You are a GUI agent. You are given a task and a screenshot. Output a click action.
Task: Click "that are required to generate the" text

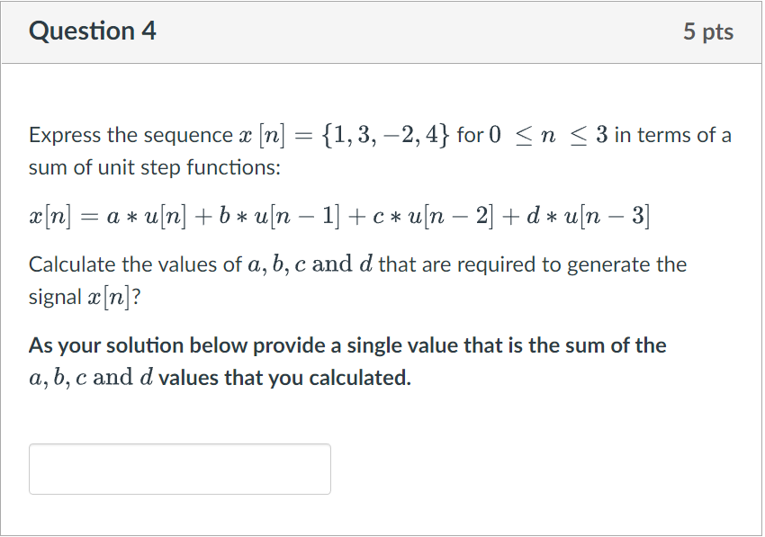tap(532, 264)
